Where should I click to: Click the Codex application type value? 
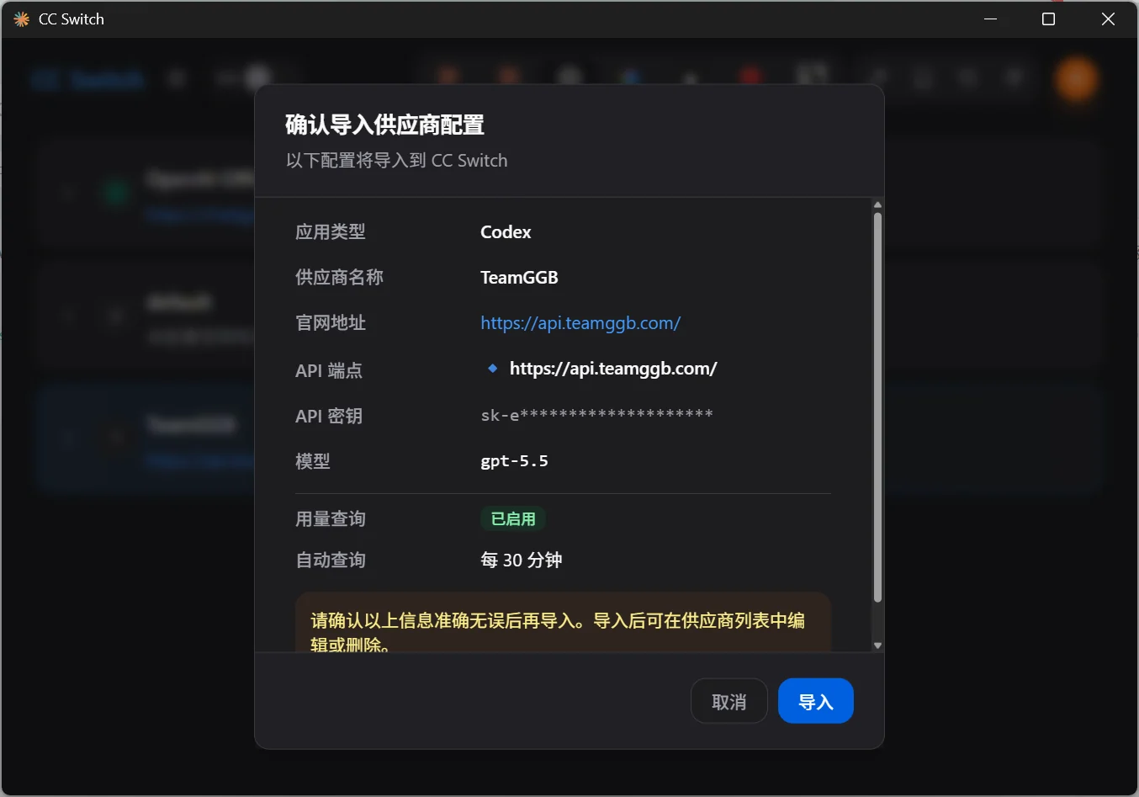click(x=506, y=232)
